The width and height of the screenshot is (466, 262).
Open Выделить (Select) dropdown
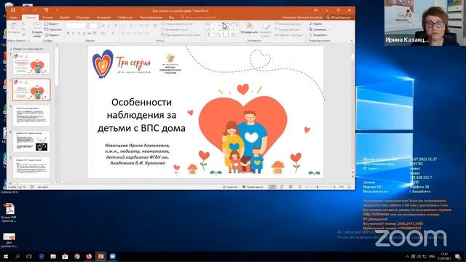[x=318, y=35]
